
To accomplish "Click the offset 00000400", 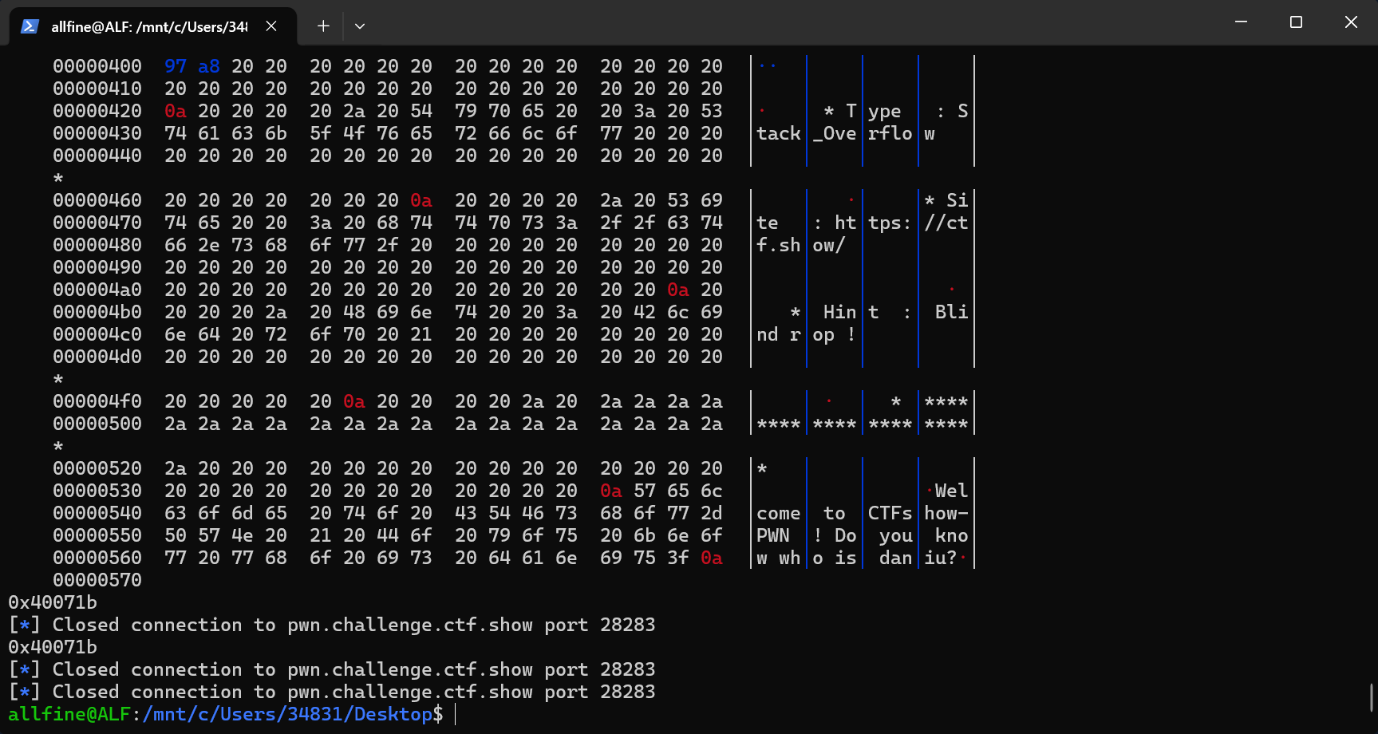I will [97, 66].
